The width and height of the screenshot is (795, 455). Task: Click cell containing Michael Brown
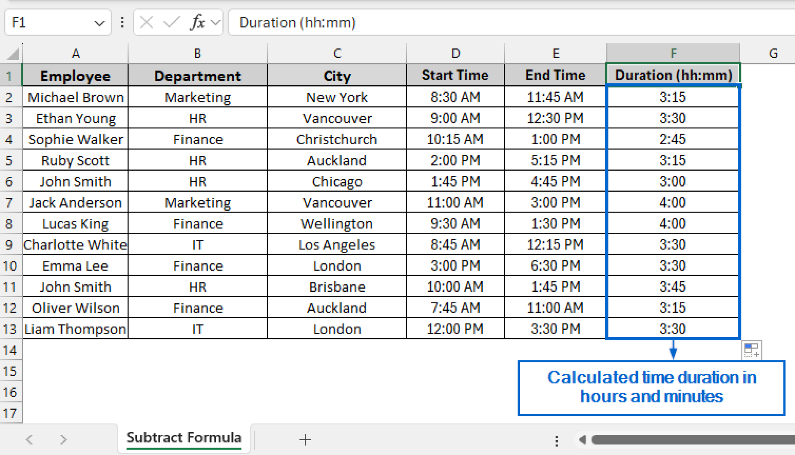75,97
